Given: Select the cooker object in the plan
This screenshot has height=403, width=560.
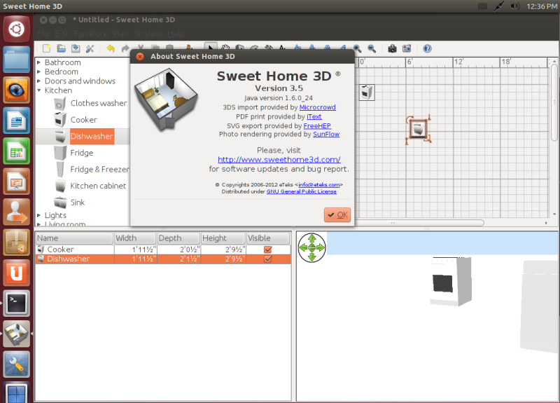Looking at the screenshot, I should coord(366,93).
